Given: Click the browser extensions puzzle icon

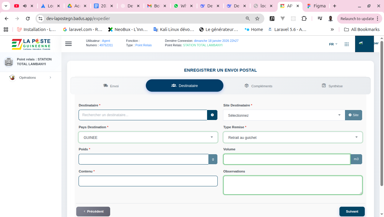Looking at the screenshot, I should [x=304, y=19].
